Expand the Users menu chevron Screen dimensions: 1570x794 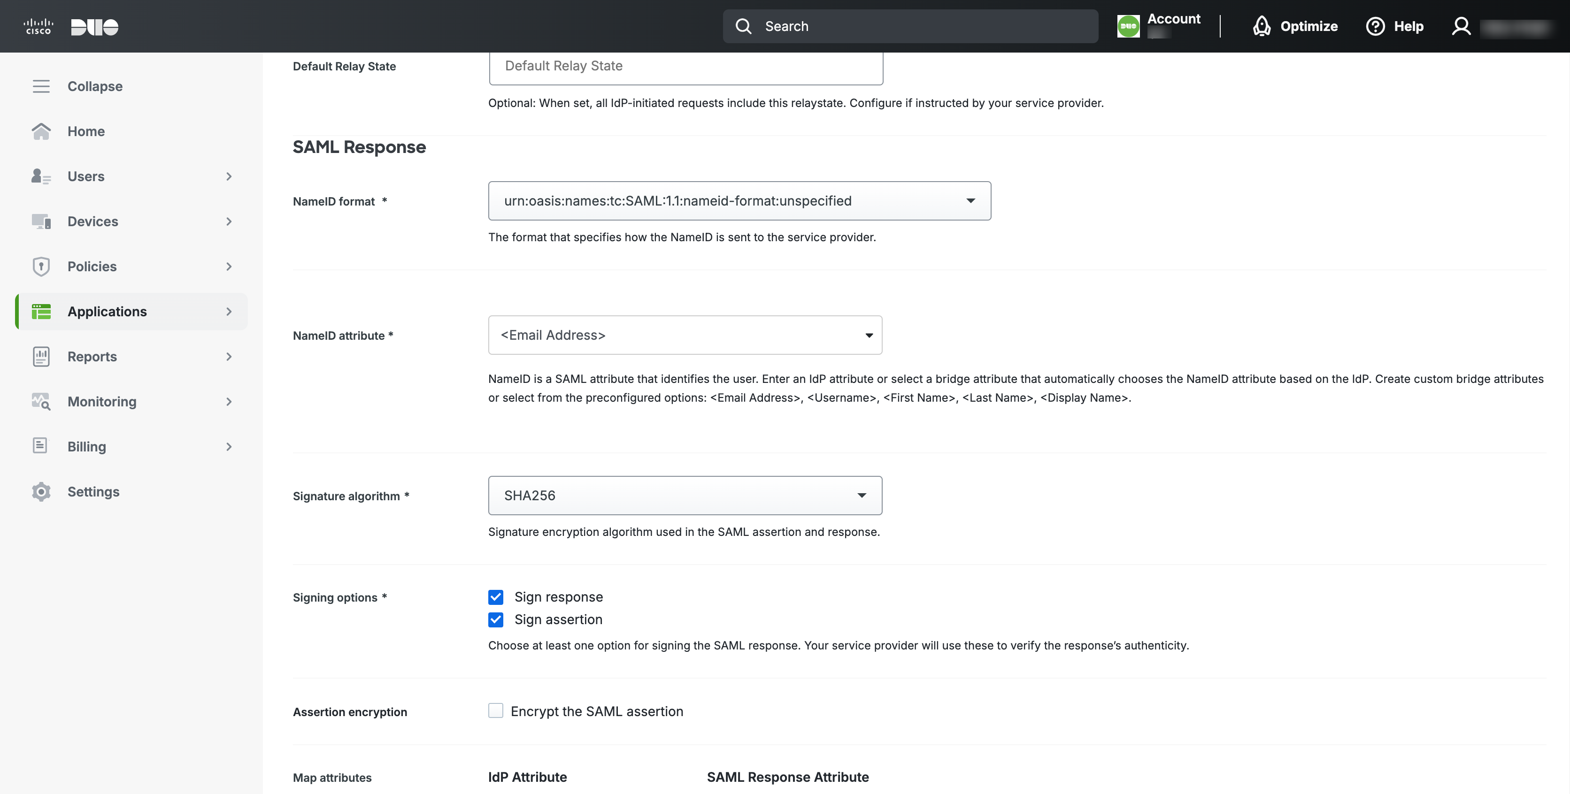pyautogui.click(x=229, y=177)
